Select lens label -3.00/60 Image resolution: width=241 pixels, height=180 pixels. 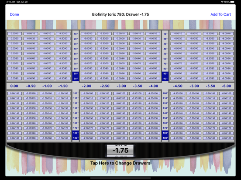point(120,59)
